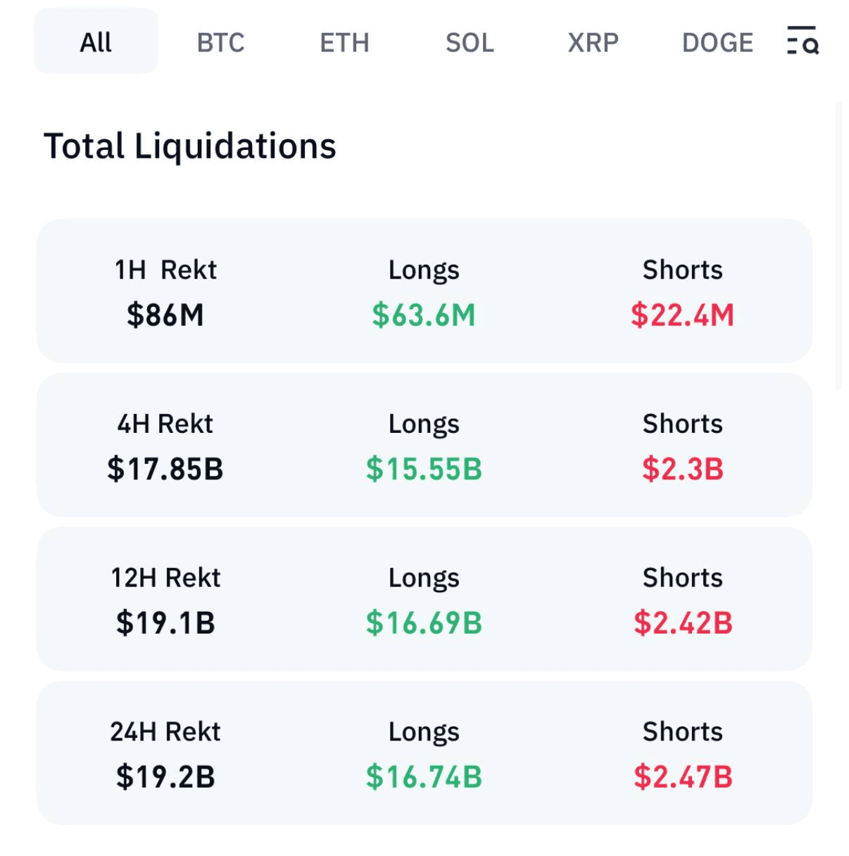The image size is (849, 856).
Task: Click the 4H Longs $15.55B value
Action: [424, 469]
